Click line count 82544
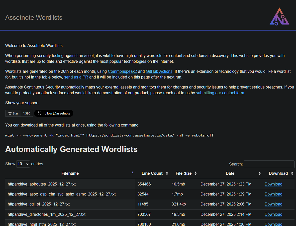Screen dimensions: 296x226 143,194
